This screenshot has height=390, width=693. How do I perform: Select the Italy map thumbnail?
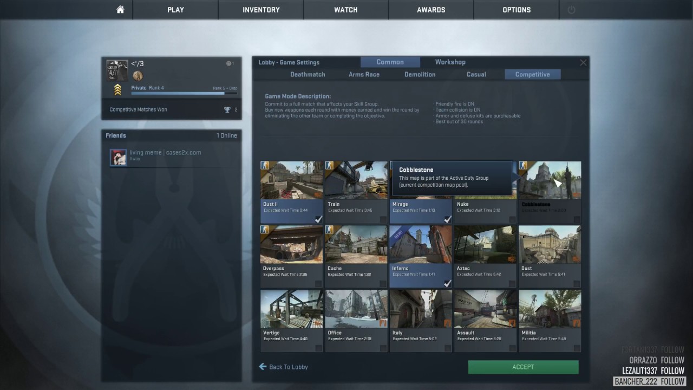(421, 309)
